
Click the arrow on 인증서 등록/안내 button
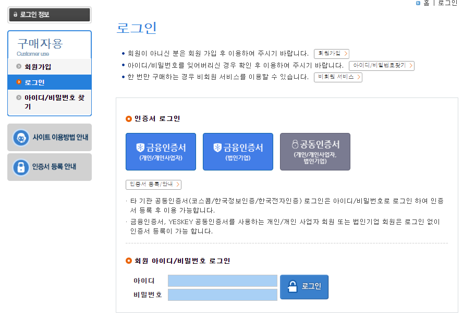point(178,184)
